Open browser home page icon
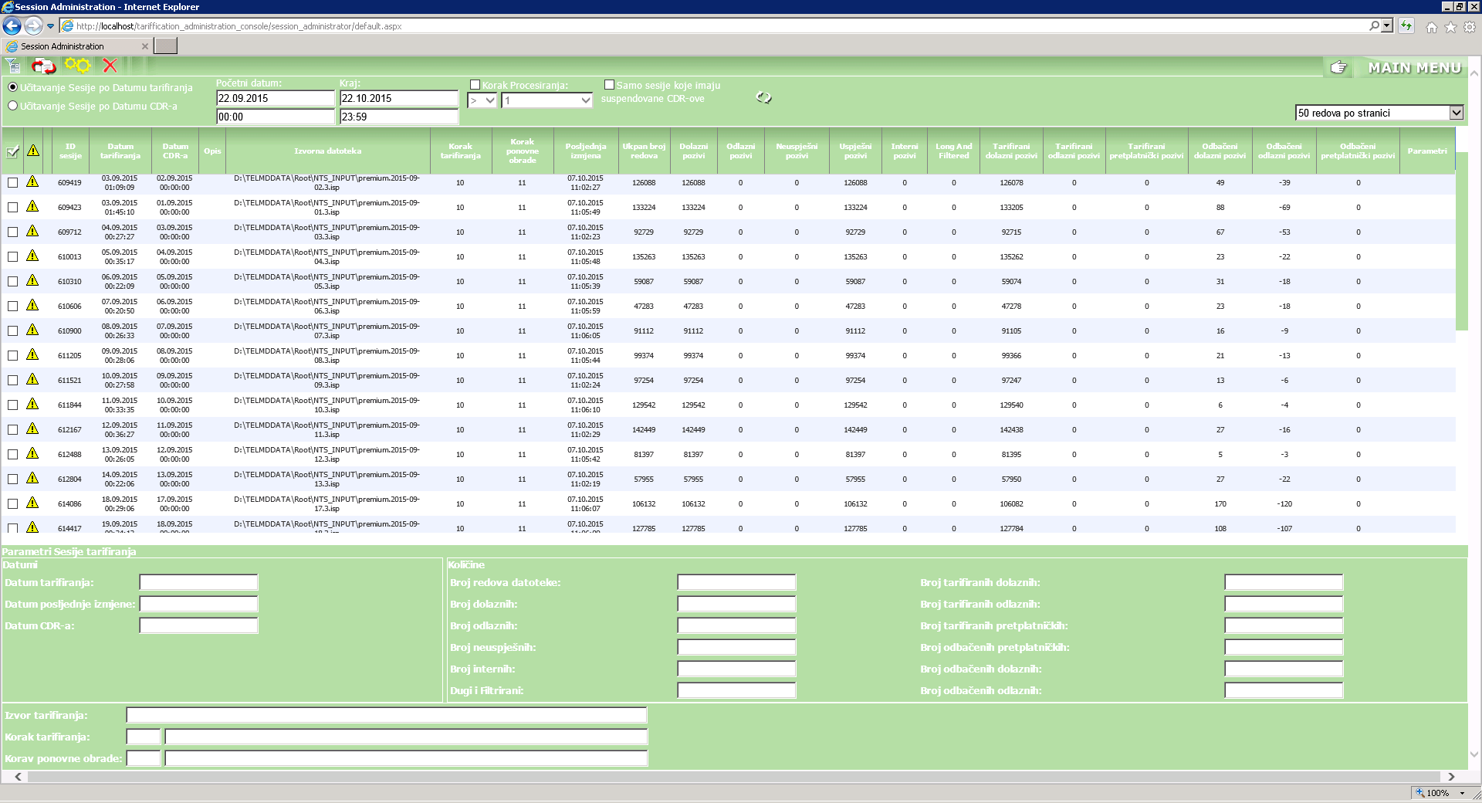The width and height of the screenshot is (1482, 803). tap(1432, 27)
